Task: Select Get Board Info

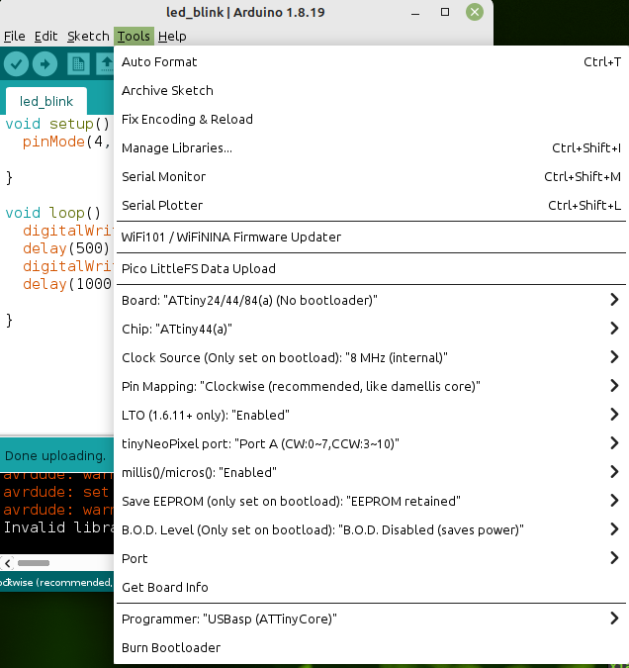Action: tap(371, 588)
